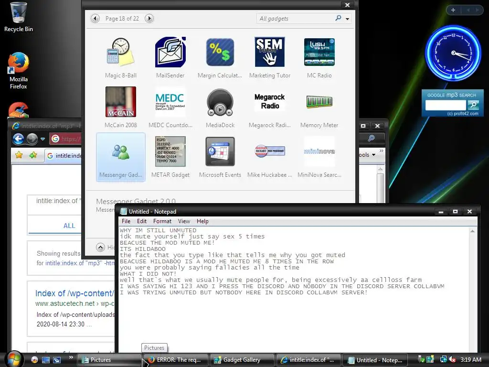Click IE Add to Favorites icon
The width and height of the screenshot is (489, 367).
(33, 155)
